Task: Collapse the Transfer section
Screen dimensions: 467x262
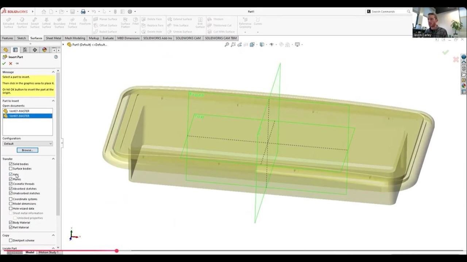Action: 53,159
